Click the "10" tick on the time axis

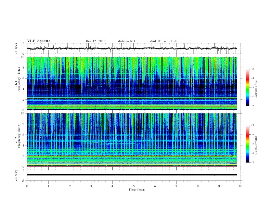point(241,186)
